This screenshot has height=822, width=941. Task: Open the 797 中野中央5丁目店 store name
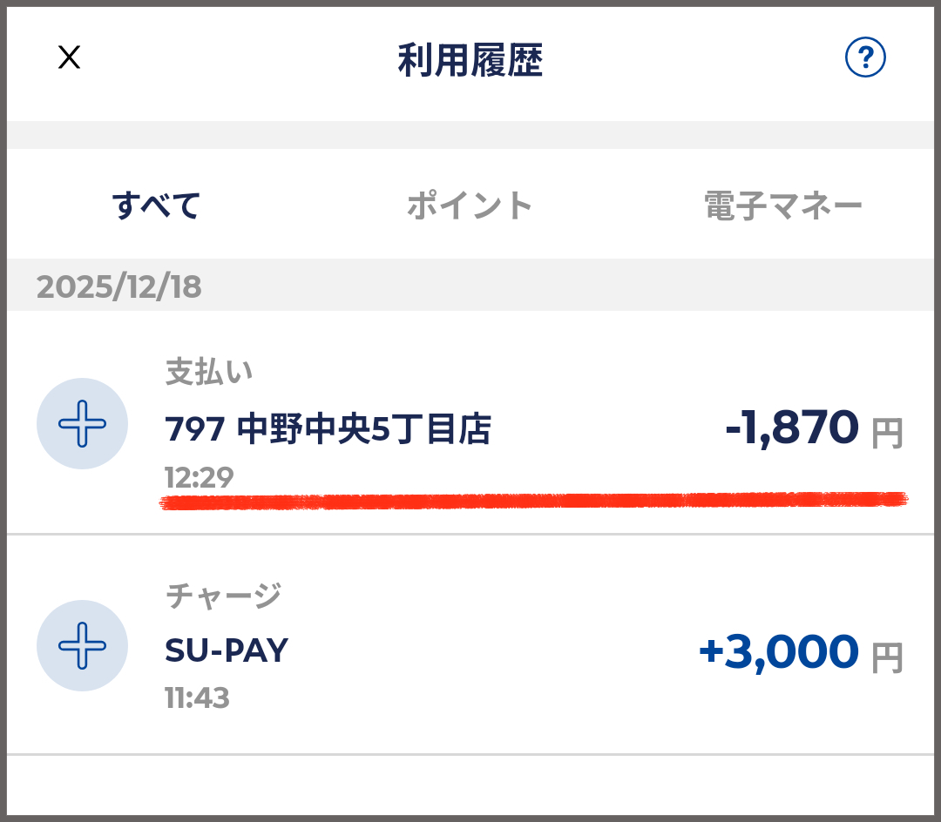328,429
